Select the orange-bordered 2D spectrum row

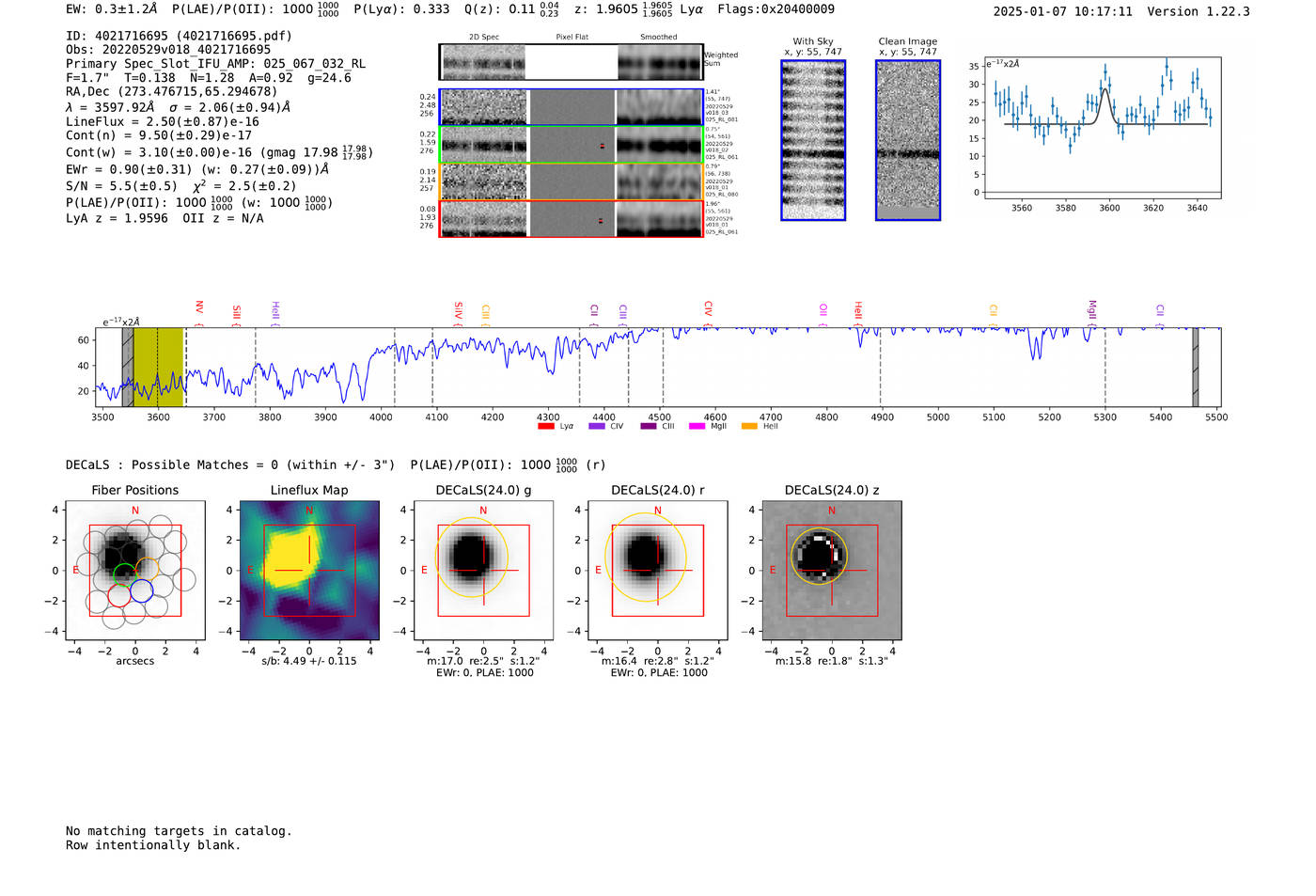point(572,181)
